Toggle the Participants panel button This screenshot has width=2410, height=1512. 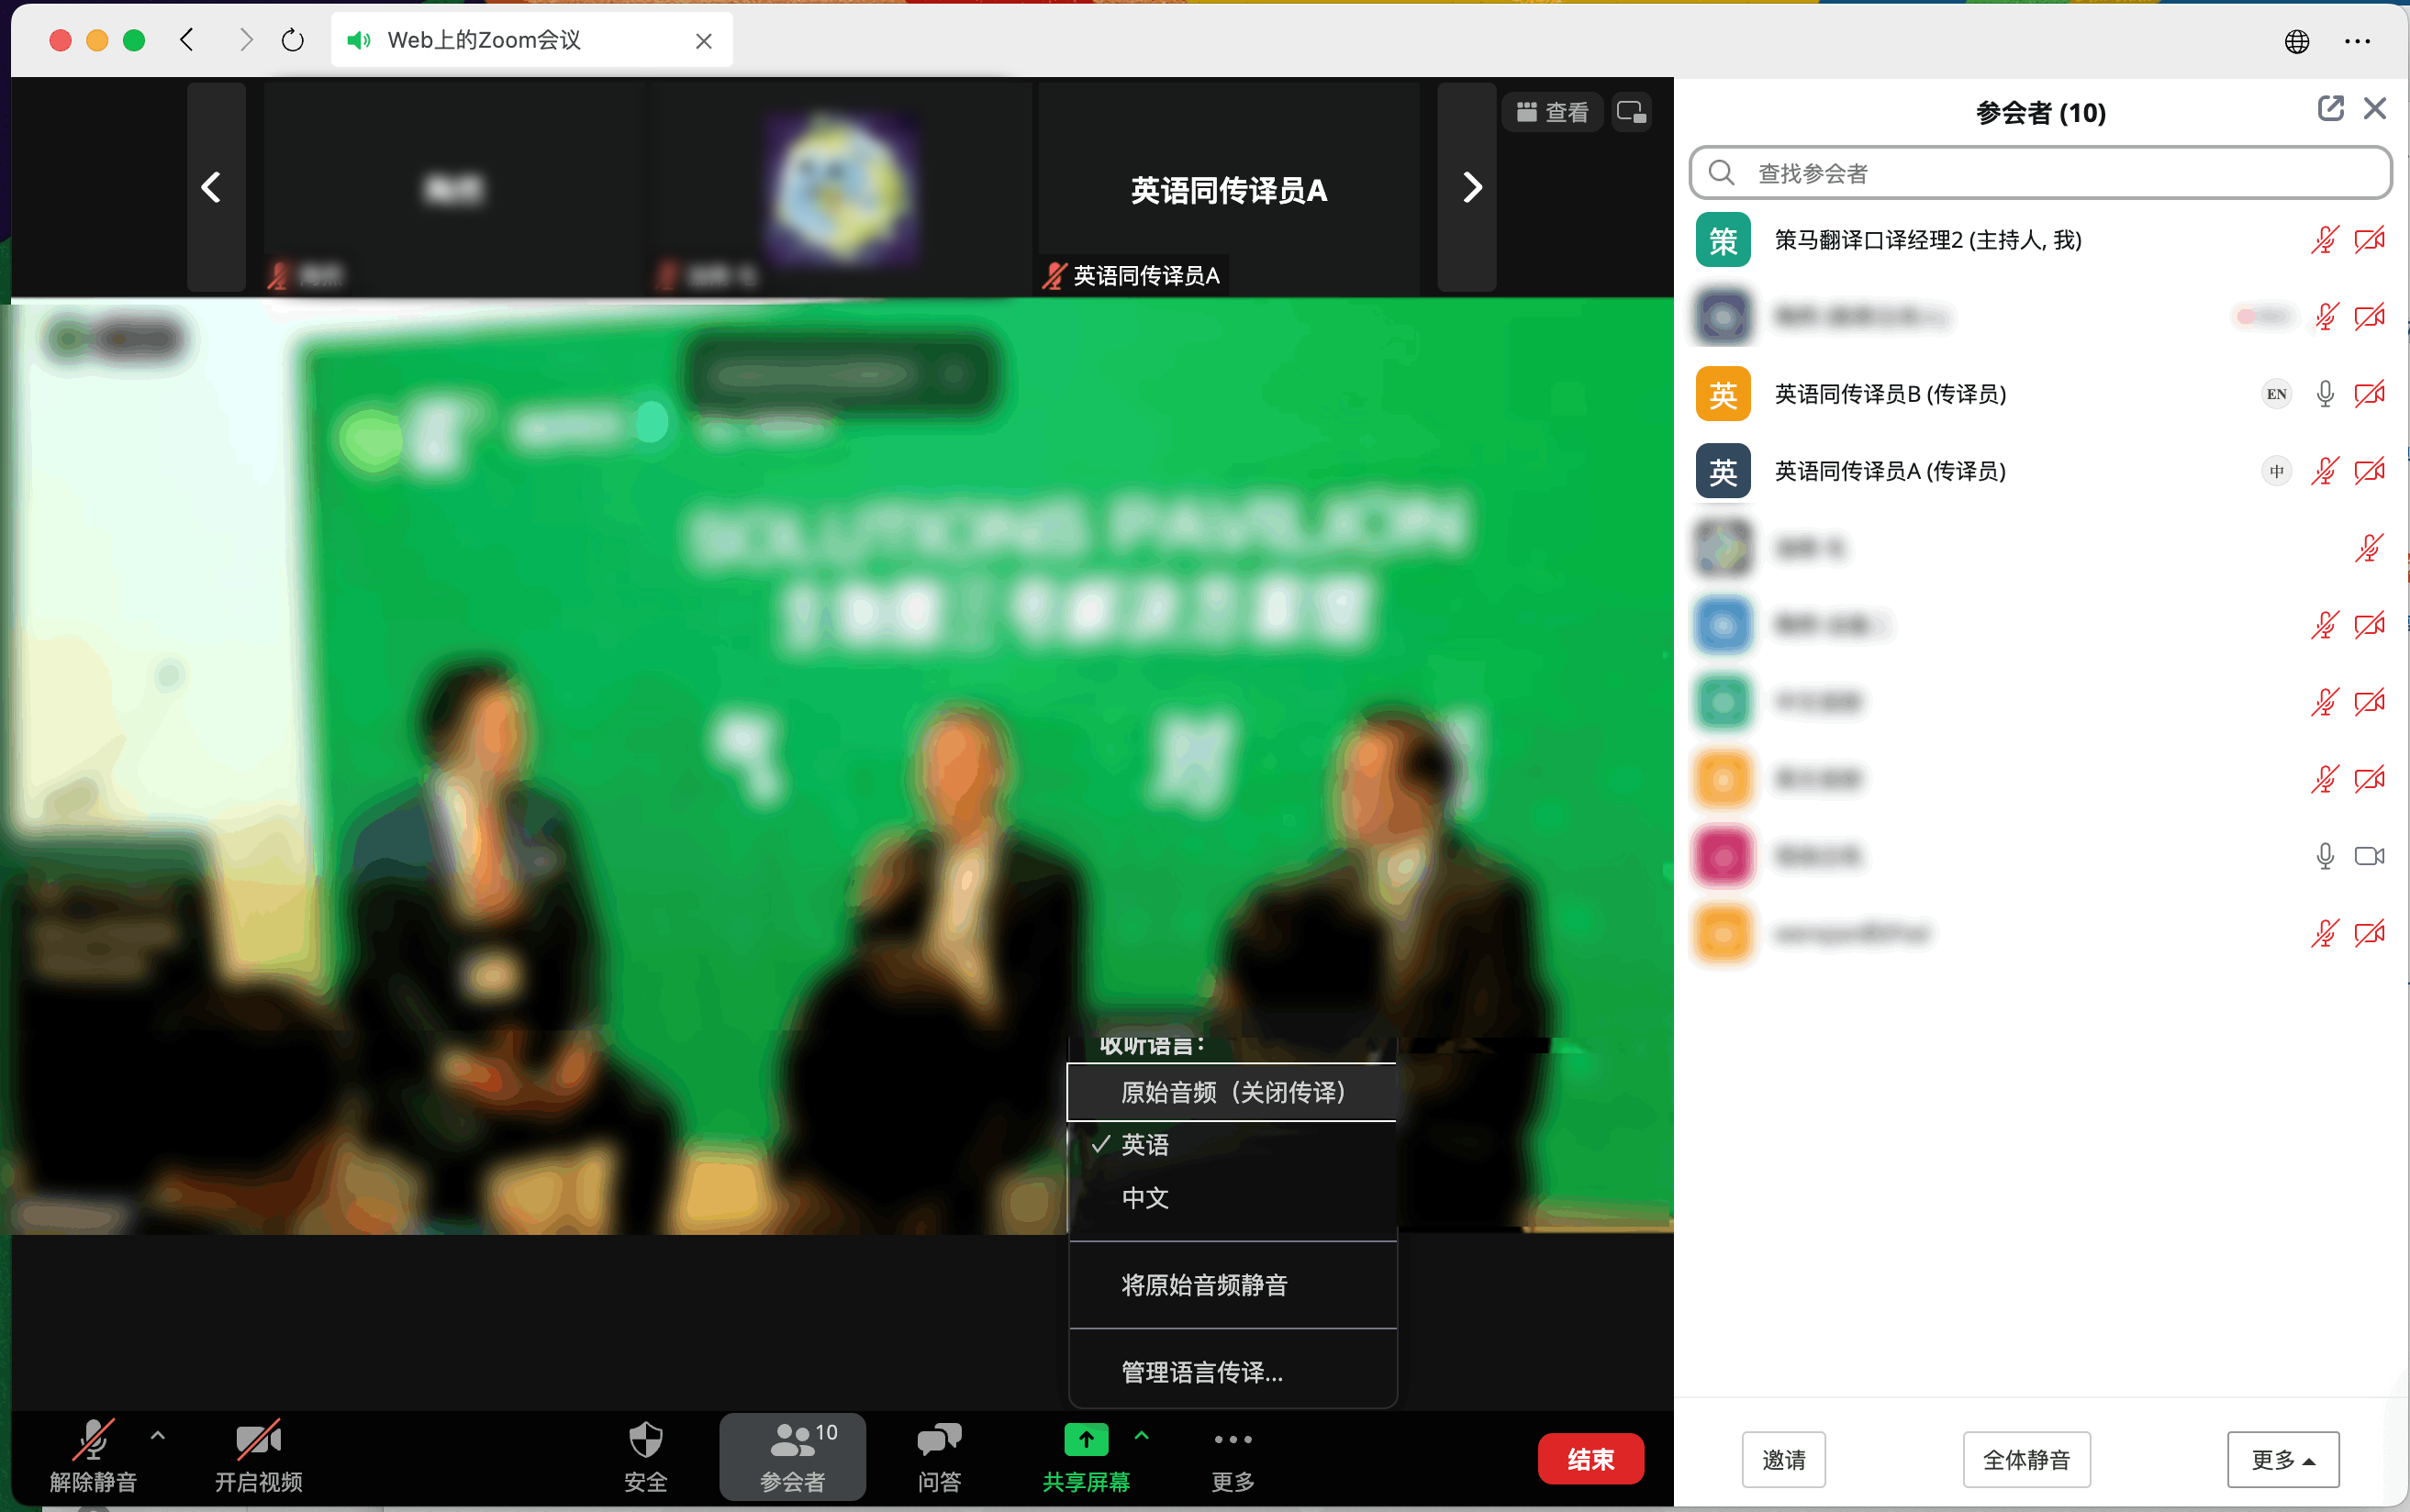(792, 1456)
